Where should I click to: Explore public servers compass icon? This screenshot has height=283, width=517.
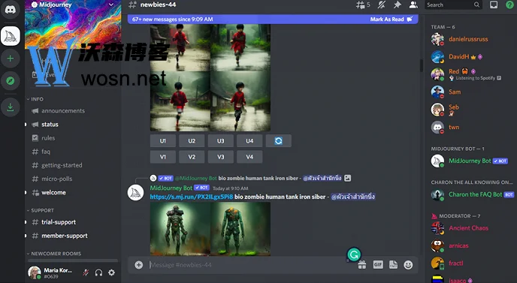point(11,81)
